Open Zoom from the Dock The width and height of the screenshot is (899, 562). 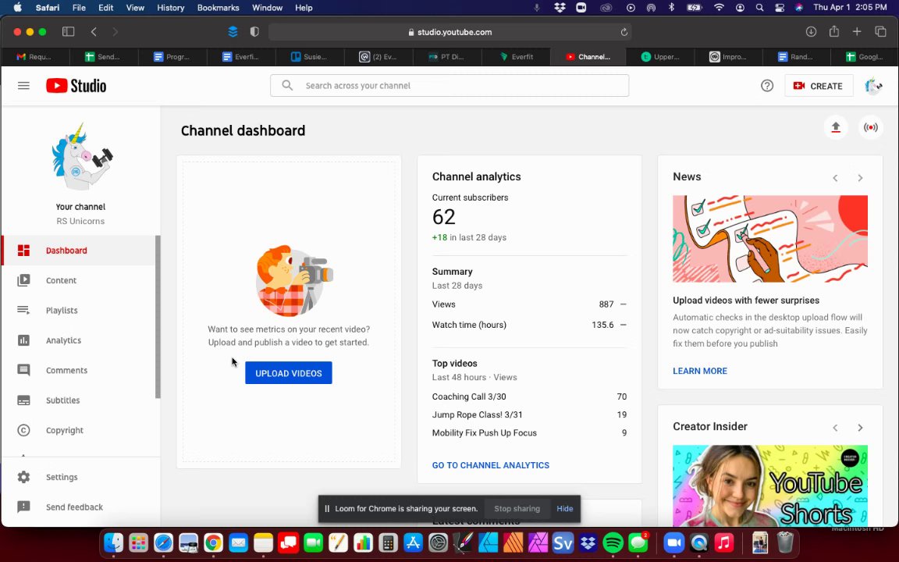click(674, 542)
